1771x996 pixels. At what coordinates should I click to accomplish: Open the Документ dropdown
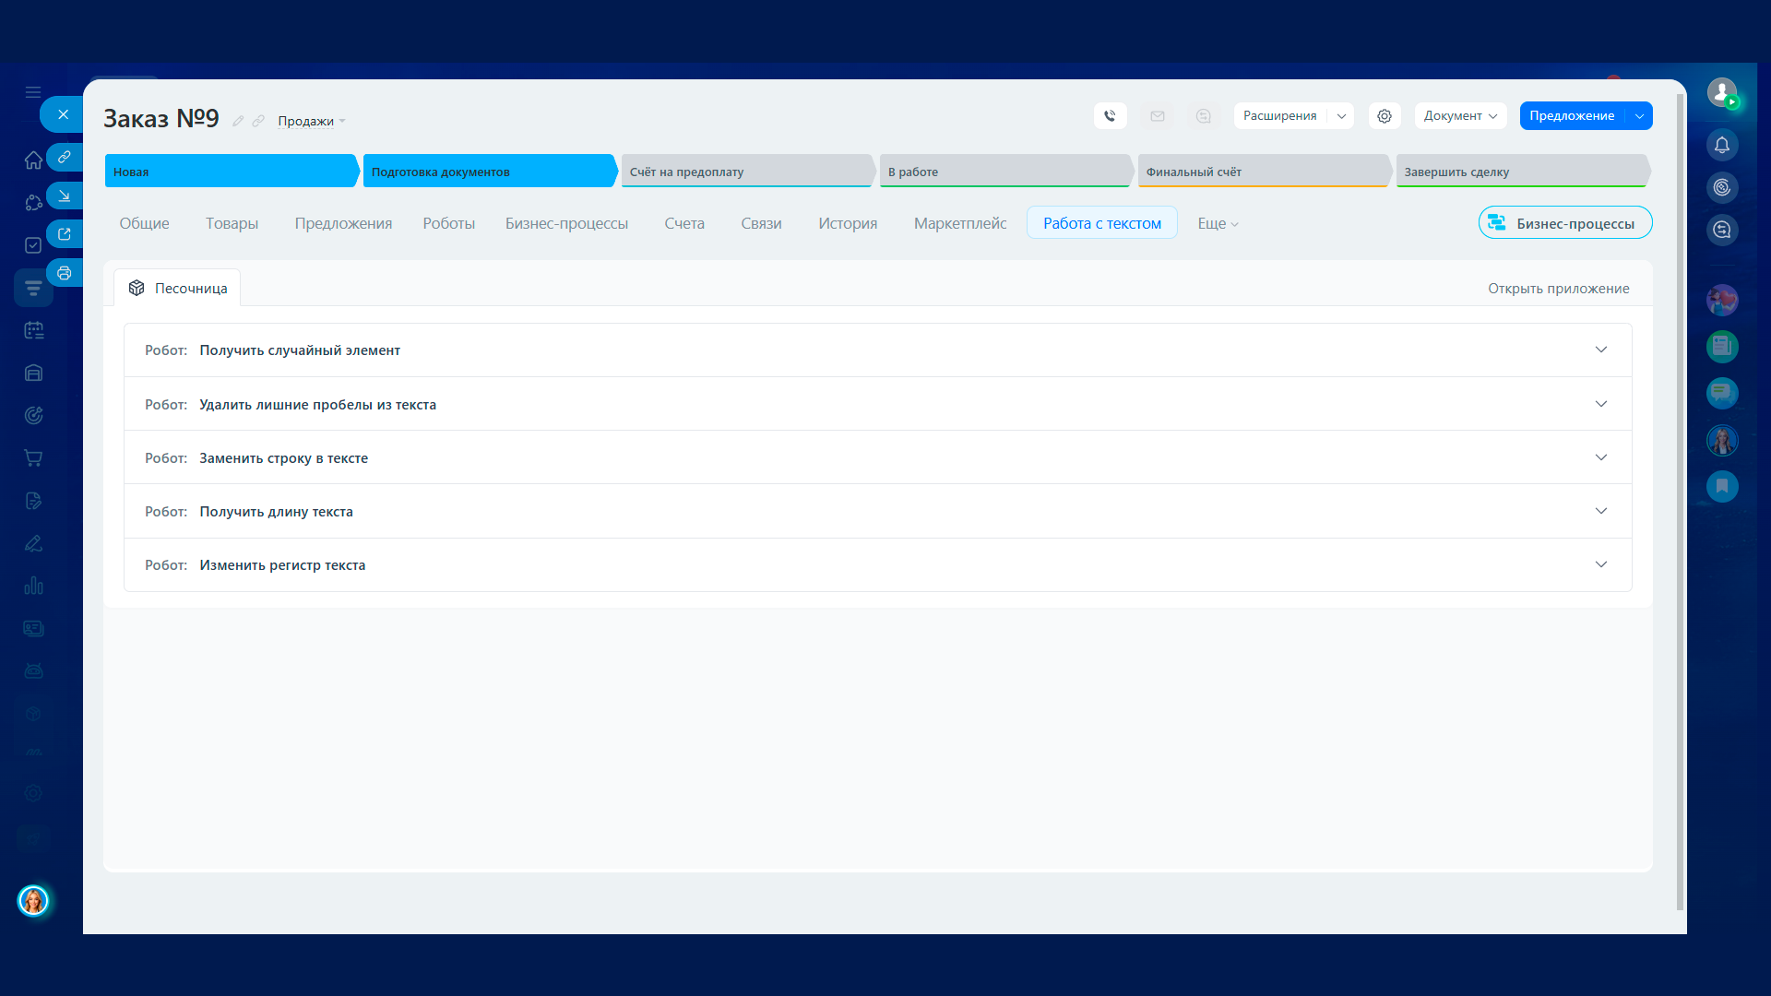[x=1459, y=116]
